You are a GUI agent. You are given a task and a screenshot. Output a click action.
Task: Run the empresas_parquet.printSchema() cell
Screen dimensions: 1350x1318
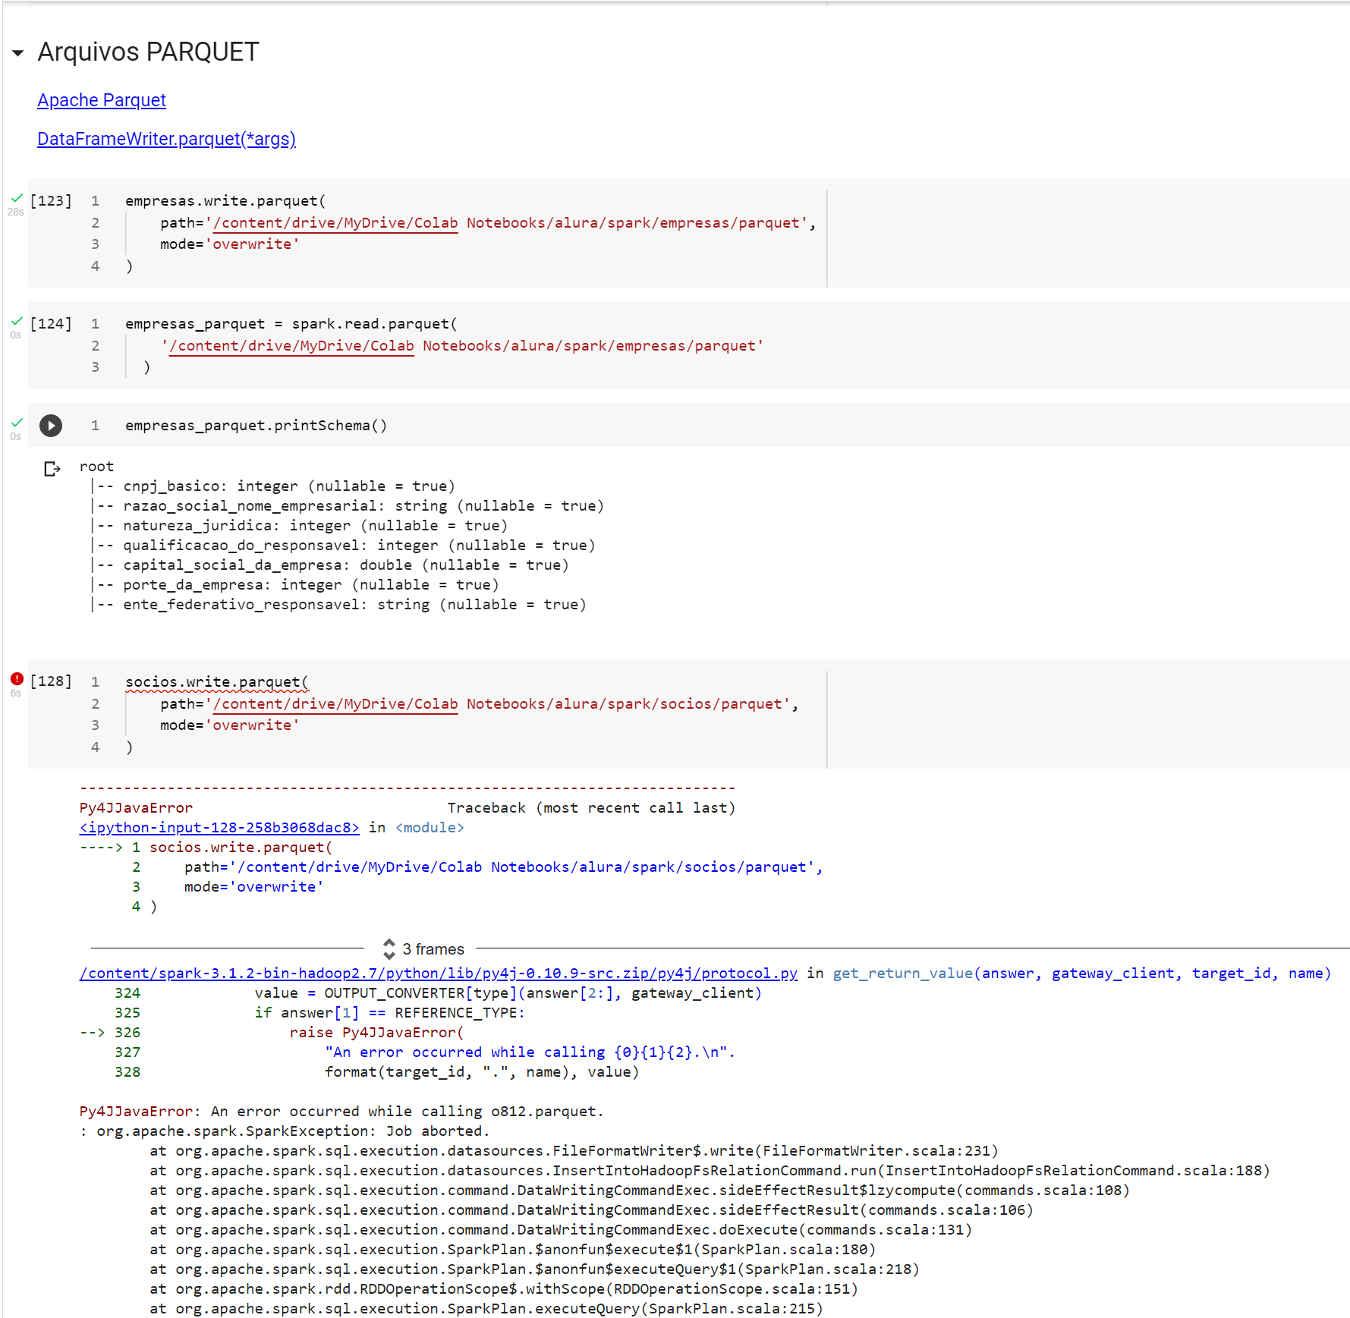tap(51, 426)
